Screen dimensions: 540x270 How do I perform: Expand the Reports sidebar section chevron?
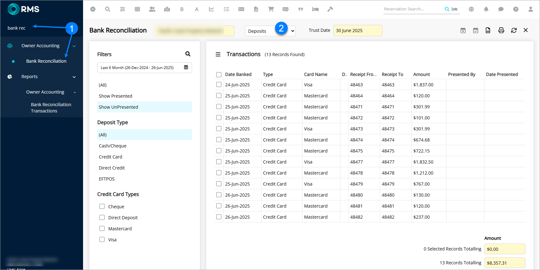click(x=74, y=77)
